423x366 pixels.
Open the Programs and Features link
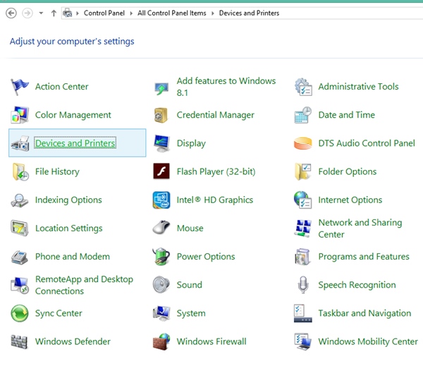(364, 257)
